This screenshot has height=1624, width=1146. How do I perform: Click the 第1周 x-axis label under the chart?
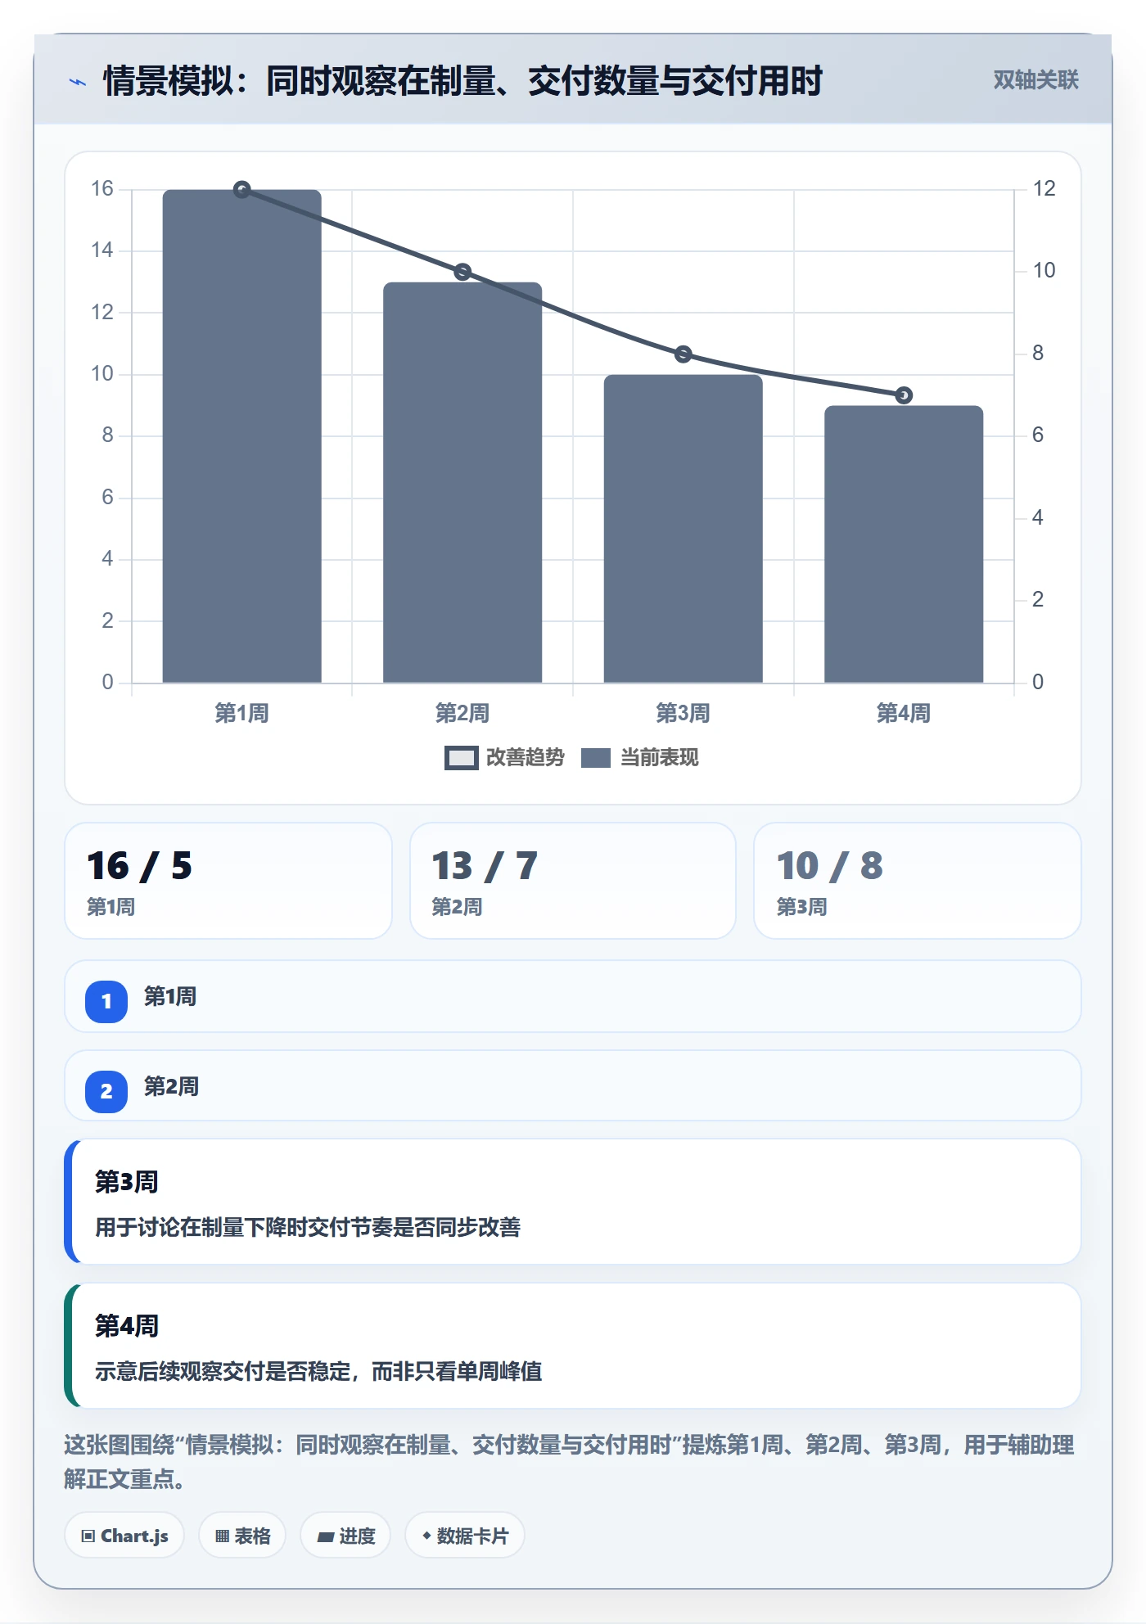click(242, 713)
